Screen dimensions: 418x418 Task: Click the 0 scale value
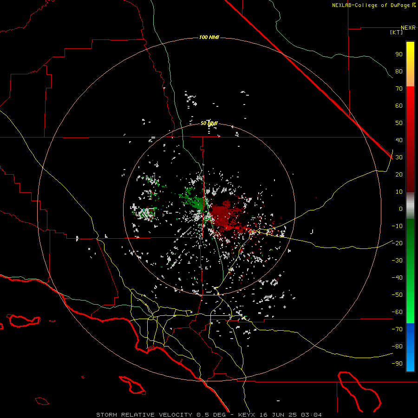401,209
